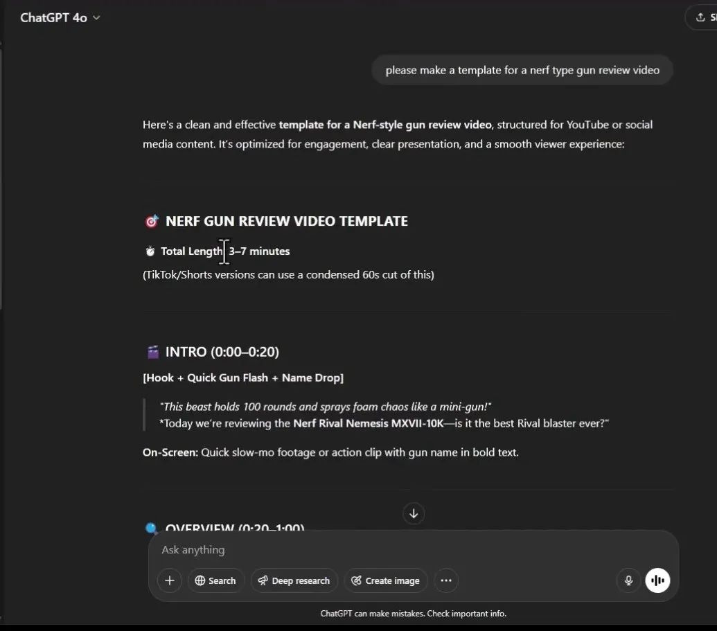Enable the Deep research tool
Screen dimensions: 717x631
294,580
